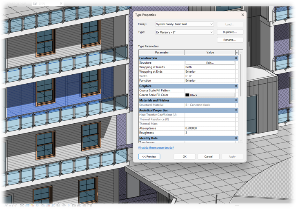Collapse the Identity Data group chevron

pyautogui.click(x=236, y=138)
